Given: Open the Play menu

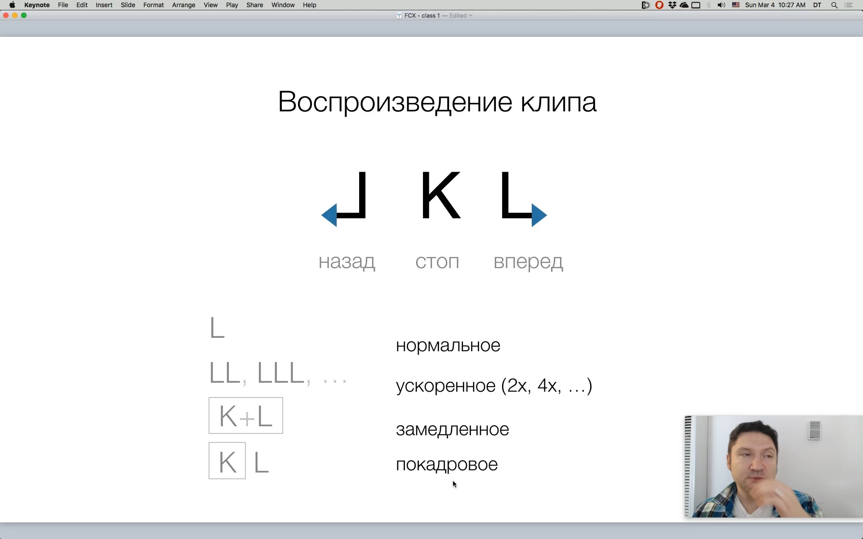Looking at the screenshot, I should pyautogui.click(x=232, y=5).
